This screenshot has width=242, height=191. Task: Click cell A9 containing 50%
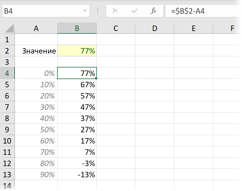[36, 129]
